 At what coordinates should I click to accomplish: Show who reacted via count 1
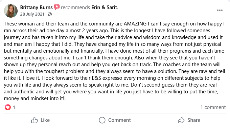click(x=14, y=108)
